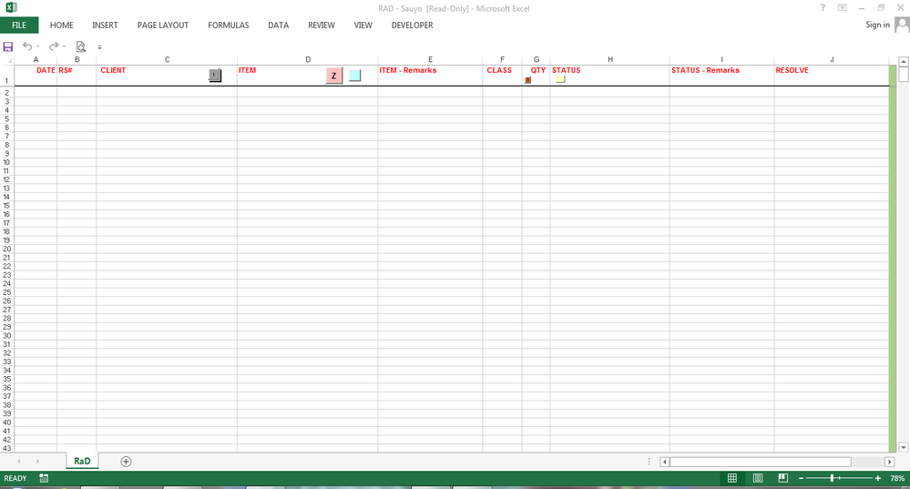This screenshot has height=489, width=910.
Task: Open Ribbon Display Options
Action: click(842, 7)
